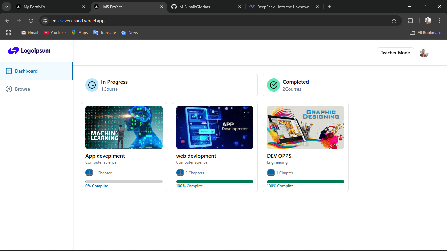Select the LMS Project browser tab
Viewport: 447px width, 251px height.
pyautogui.click(x=129, y=7)
